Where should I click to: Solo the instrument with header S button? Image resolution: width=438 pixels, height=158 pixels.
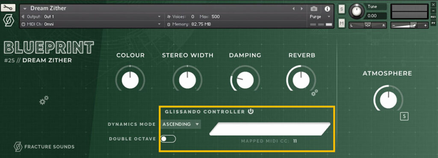pyautogui.click(x=341, y=9)
